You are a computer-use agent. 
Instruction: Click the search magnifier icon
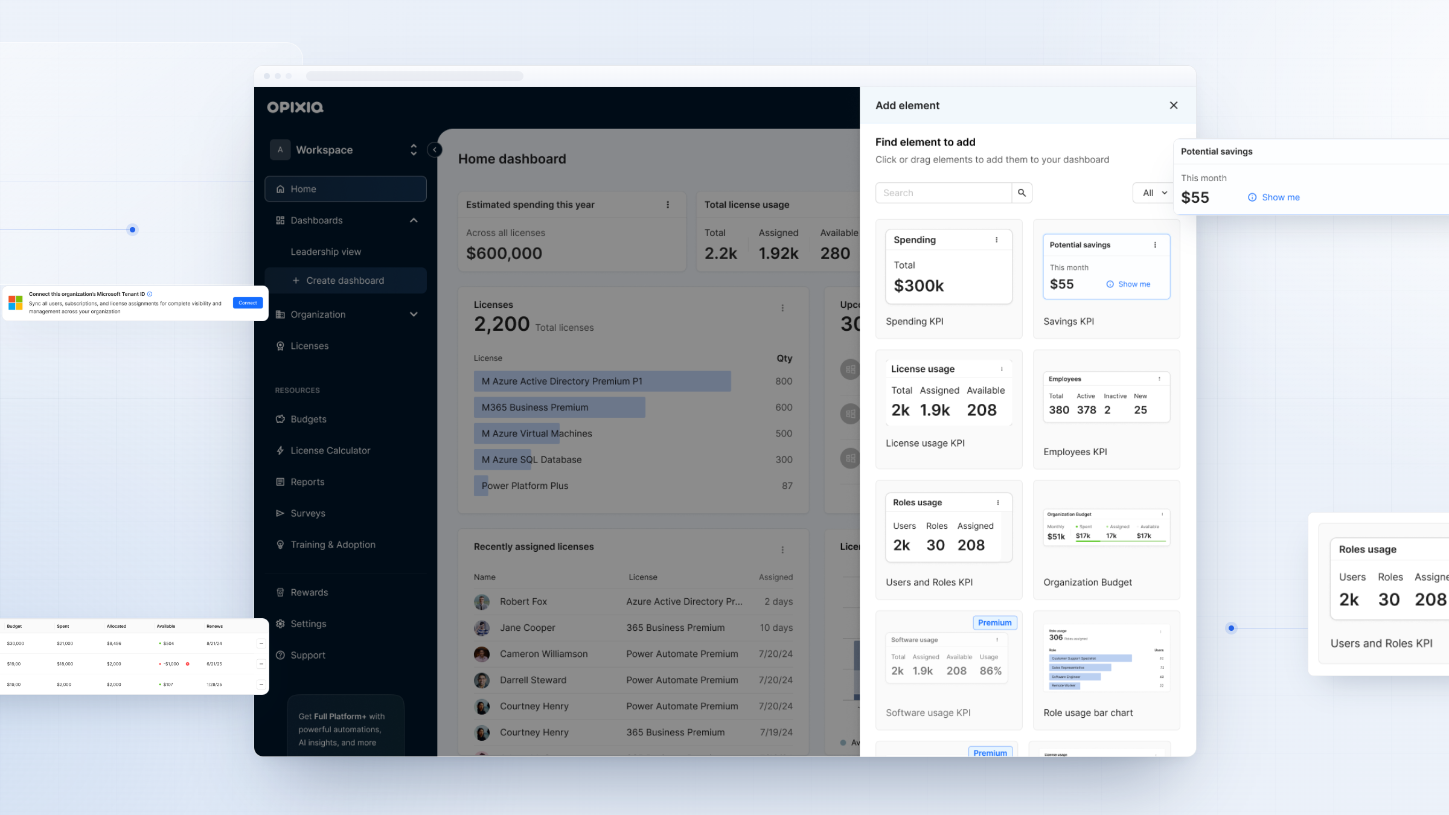click(1022, 193)
